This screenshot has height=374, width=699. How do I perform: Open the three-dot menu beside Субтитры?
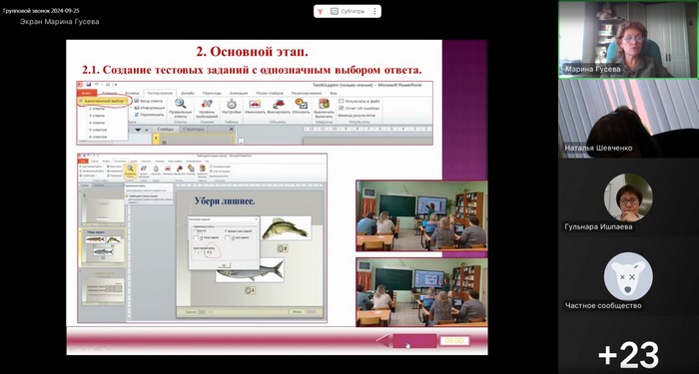[374, 12]
